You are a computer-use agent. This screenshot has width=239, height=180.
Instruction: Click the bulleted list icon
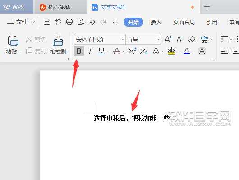click(225, 39)
